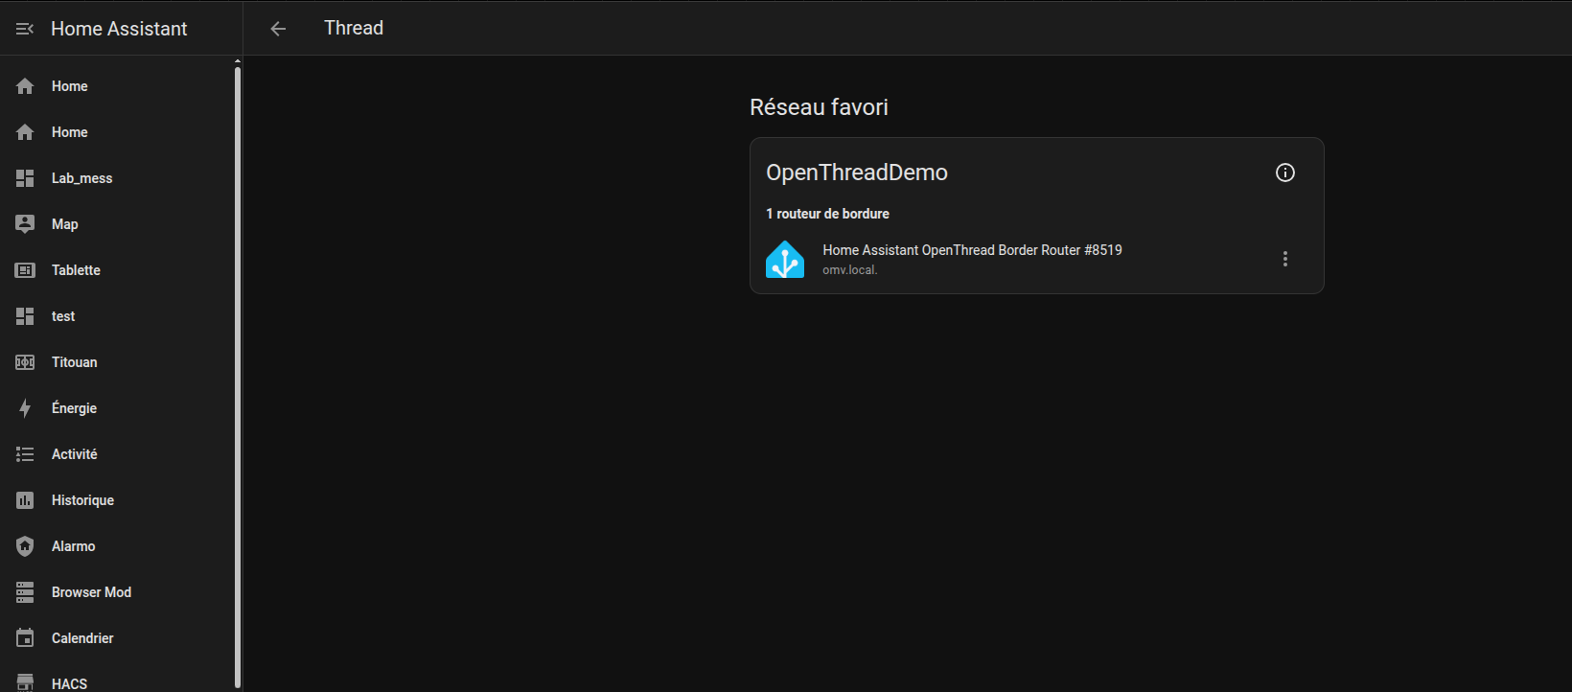
Task: Go back using the arrow next to Thread
Action: (278, 29)
